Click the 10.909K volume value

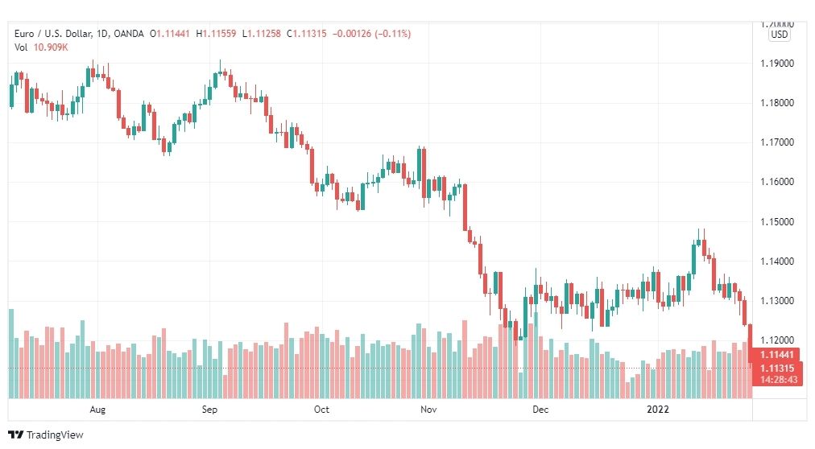(51, 47)
